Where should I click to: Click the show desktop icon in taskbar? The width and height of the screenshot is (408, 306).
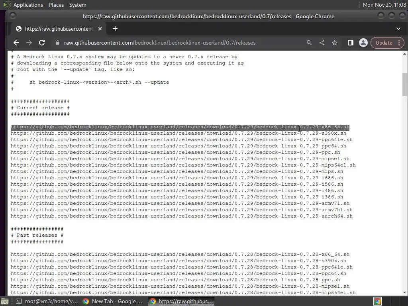click(4, 301)
